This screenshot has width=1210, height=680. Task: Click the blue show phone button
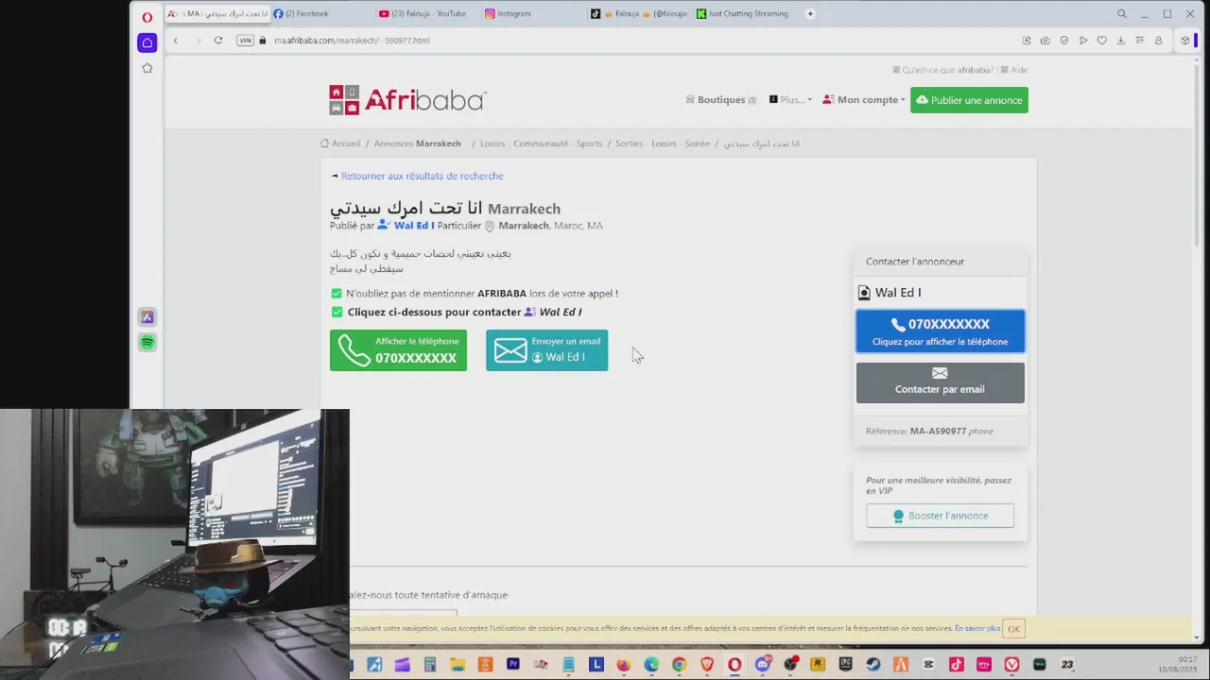pos(940,331)
